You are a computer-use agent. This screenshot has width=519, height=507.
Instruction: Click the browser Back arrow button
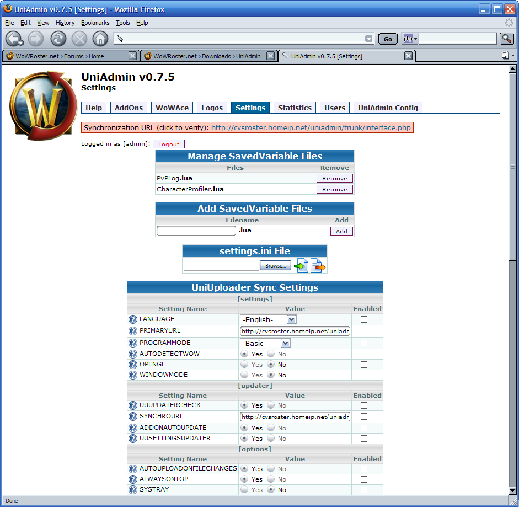pos(14,39)
